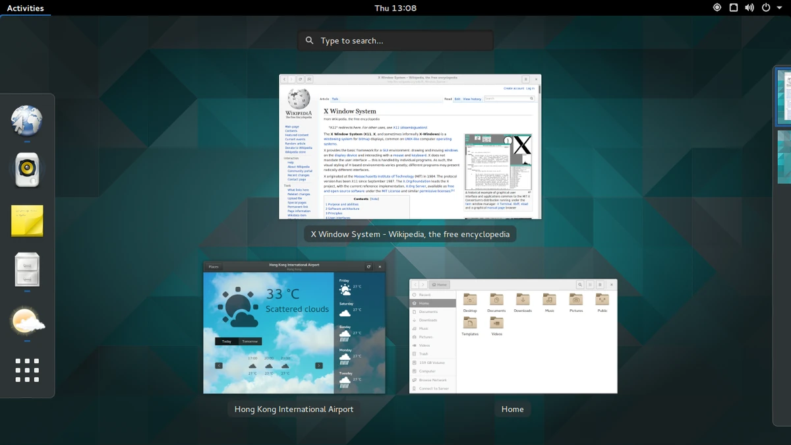Refresh the Hong Kong International Airport forecast
This screenshot has height=445, width=791.
(x=369, y=266)
